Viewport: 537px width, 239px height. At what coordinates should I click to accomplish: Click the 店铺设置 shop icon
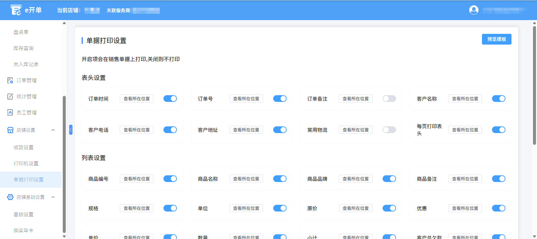tap(10, 130)
